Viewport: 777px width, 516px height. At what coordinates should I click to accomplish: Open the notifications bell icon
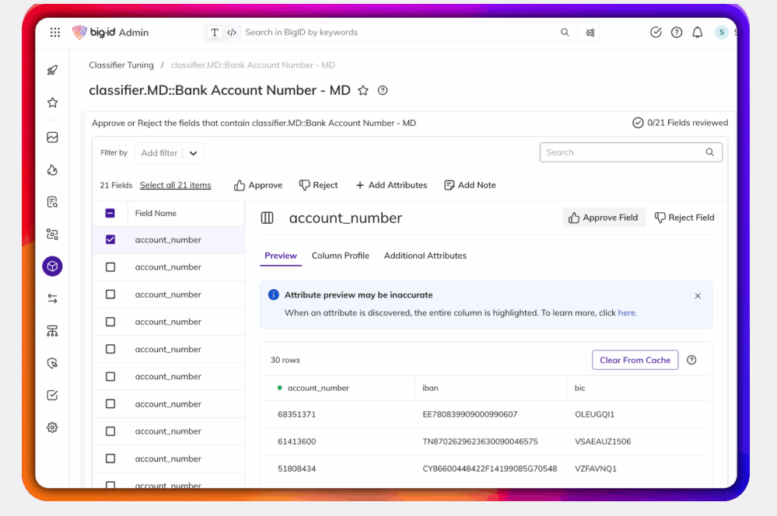698,33
